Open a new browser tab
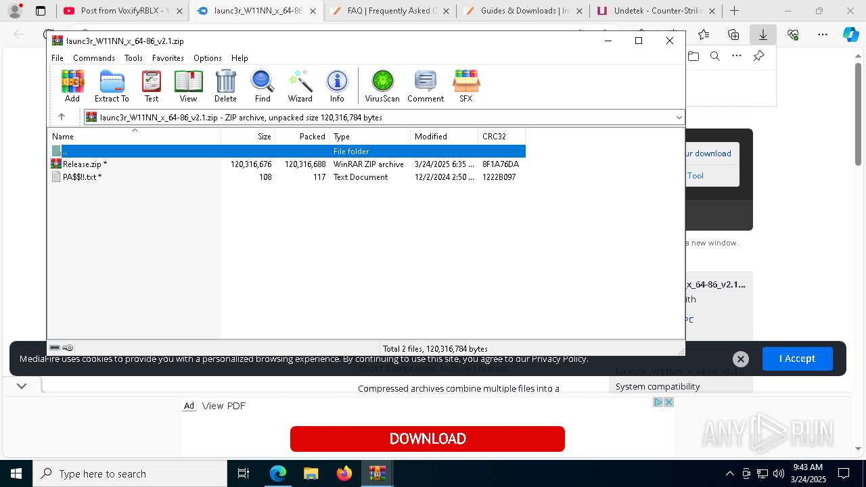866x487 pixels. (735, 11)
